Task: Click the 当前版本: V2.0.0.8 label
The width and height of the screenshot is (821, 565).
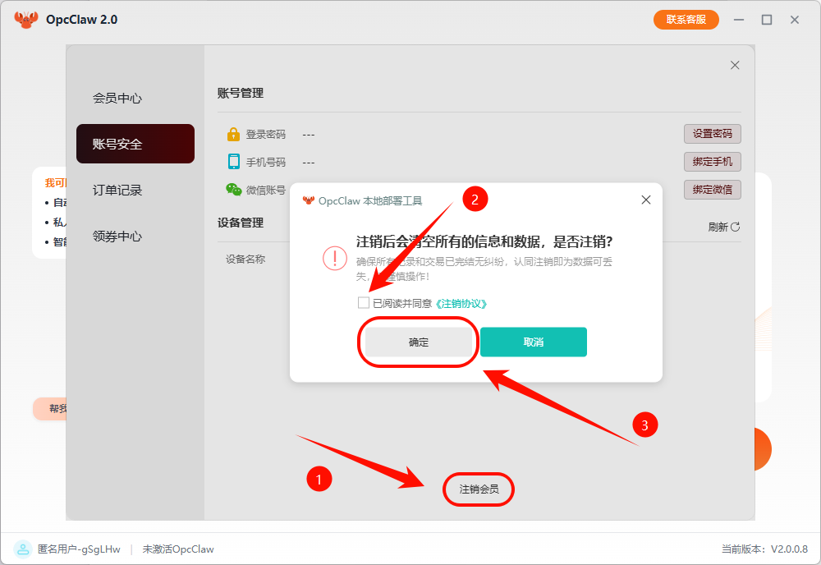Action: coord(764,549)
